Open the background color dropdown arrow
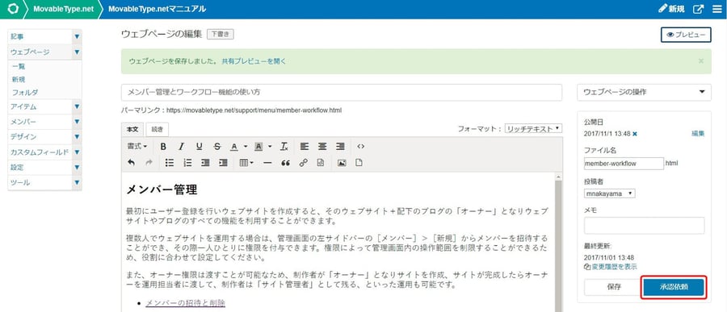Viewport: 727px width, 312px height. point(269,146)
